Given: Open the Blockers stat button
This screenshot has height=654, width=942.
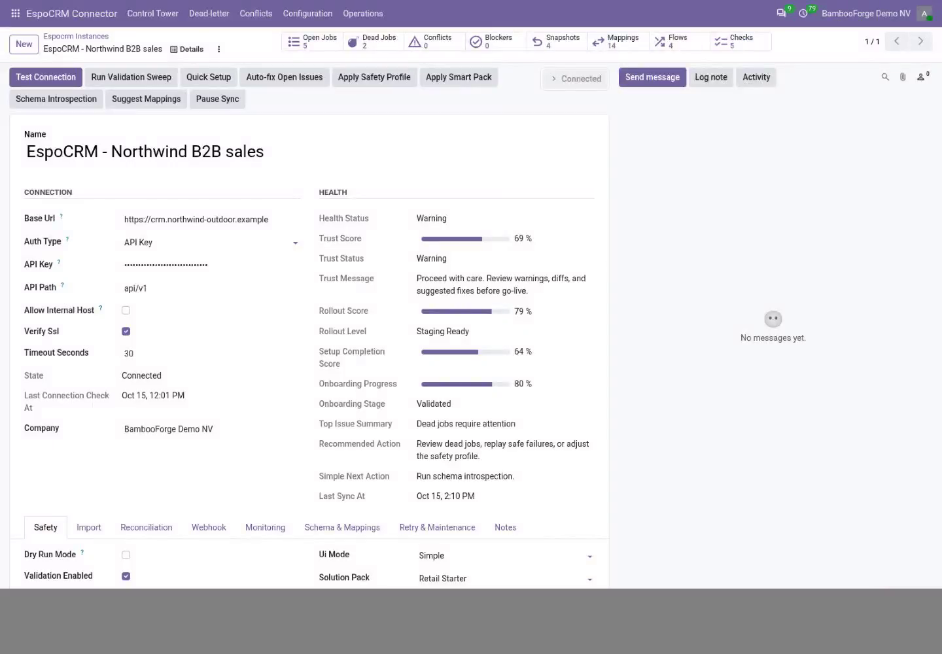Looking at the screenshot, I should point(495,42).
